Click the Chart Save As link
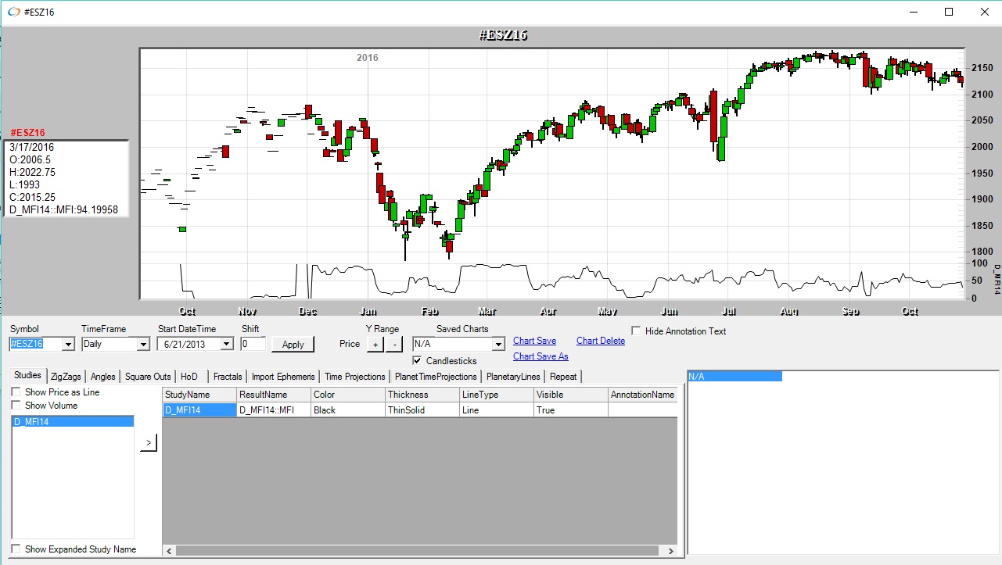Screen dimensions: 1002x565 (x=541, y=356)
